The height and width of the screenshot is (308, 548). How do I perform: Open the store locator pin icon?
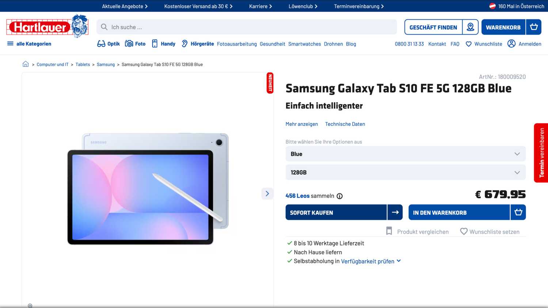tap(470, 27)
